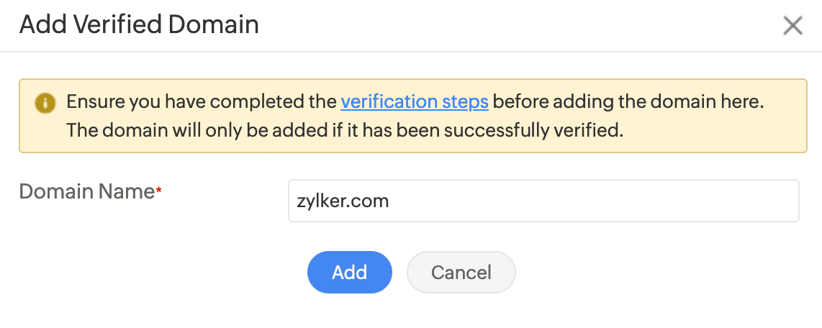Click blank space right of the Cancel button

tap(648, 273)
